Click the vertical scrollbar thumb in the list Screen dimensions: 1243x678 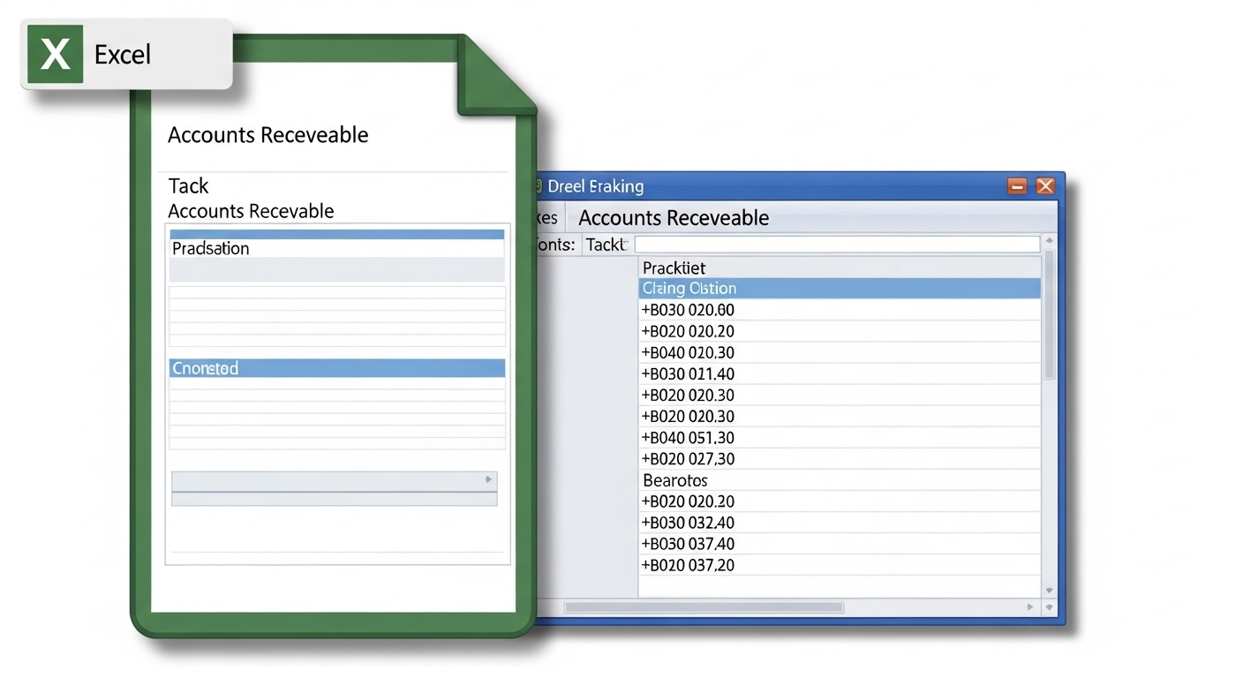tap(1049, 314)
